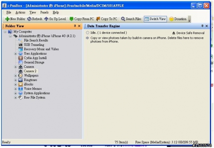Screen dimensions: 214x148
Task: Click the Copy To PC label
Action: (x=109, y=19)
